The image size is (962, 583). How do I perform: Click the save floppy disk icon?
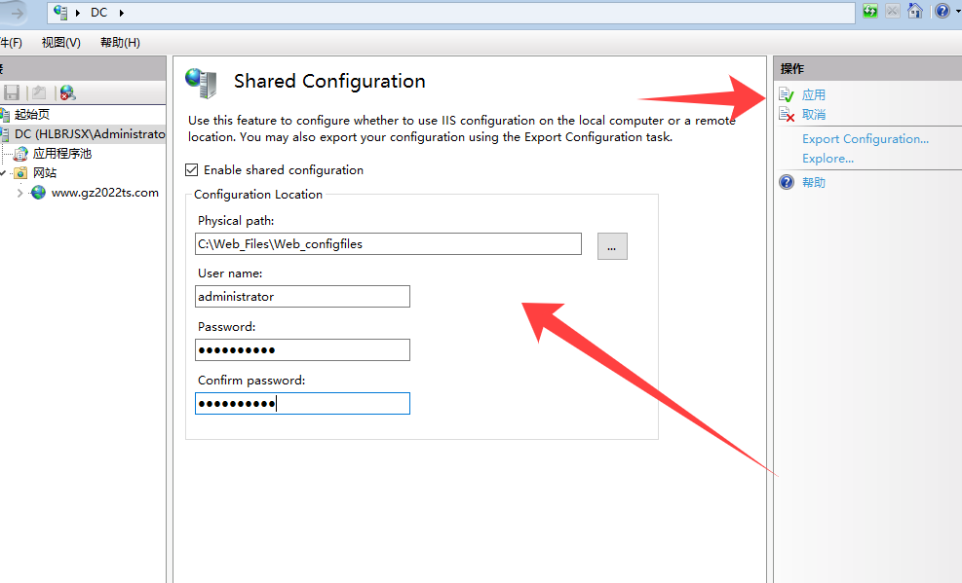(x=12, y=92)
